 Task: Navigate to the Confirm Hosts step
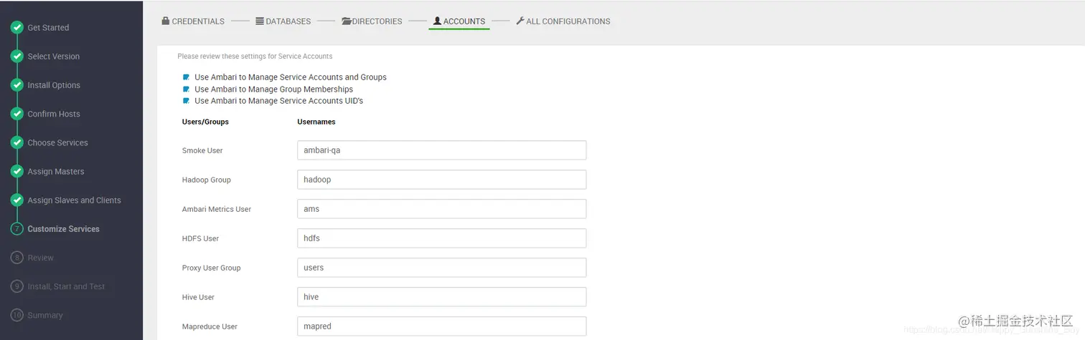(x=54, y=114)
